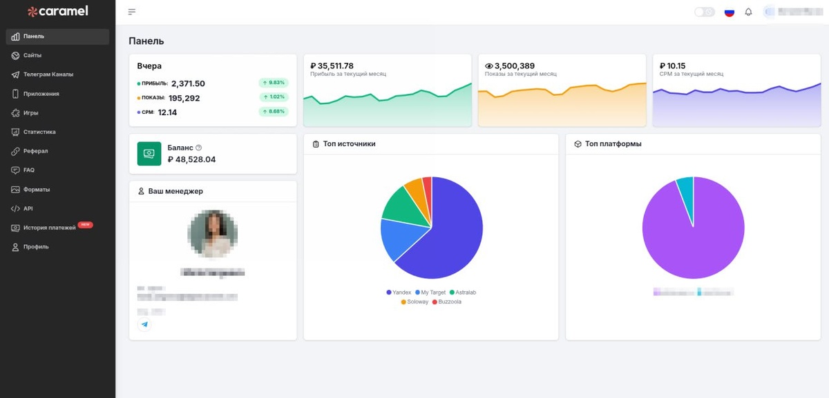
Task: Toggle Yandex series in legend
Action: [x=399, y=292]
